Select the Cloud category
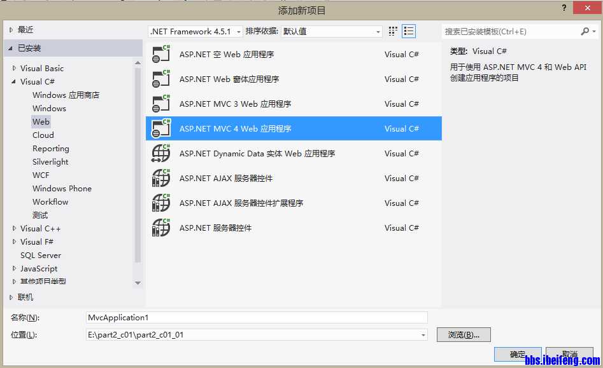The width and height of the screenshot is (603, 368). (x=43, y=135)
